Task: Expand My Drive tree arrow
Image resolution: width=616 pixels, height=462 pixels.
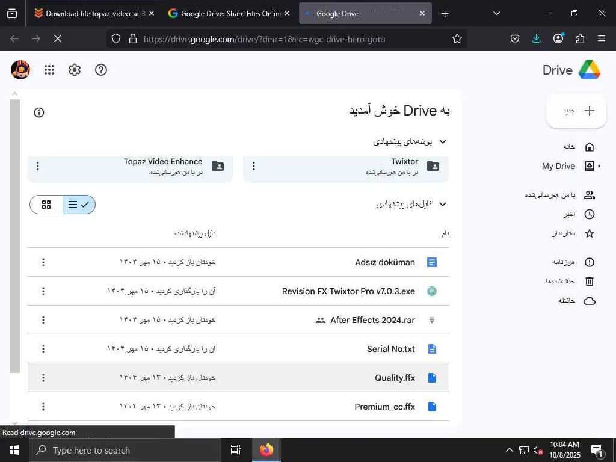Action: [x=600, y=166]
